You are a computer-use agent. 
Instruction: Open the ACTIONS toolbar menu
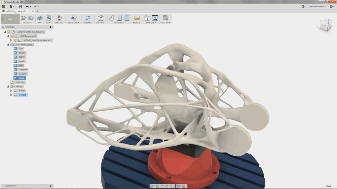(119, 22)
